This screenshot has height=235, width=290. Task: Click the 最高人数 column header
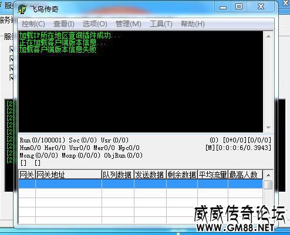(245, 175)
